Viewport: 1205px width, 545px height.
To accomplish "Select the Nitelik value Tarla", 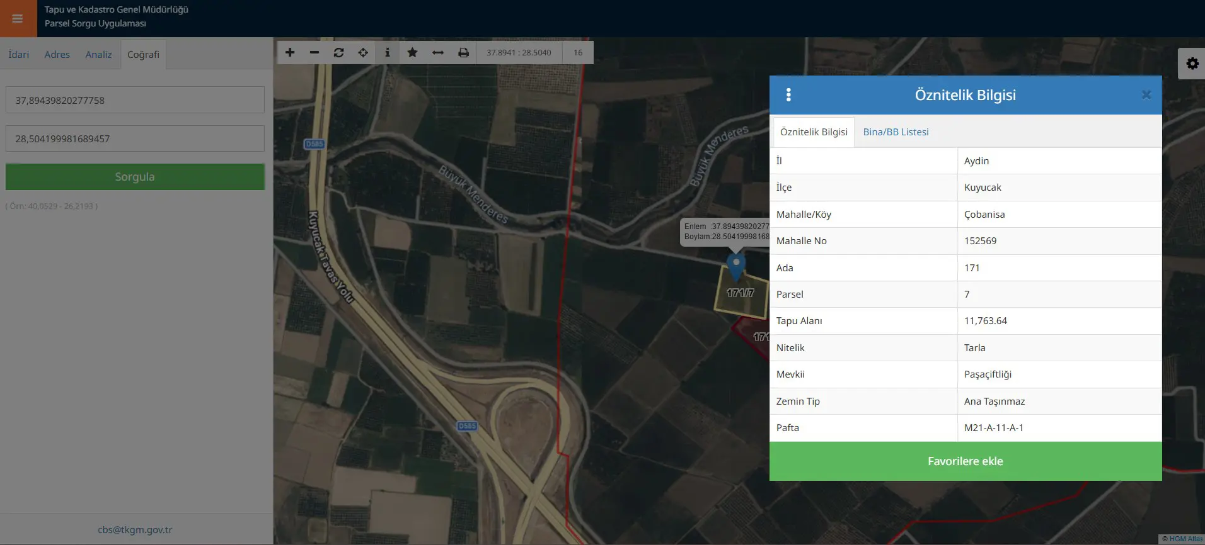I will [1059, 348].
